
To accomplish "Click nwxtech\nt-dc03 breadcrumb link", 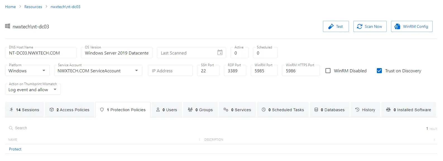I will point(65,7).
